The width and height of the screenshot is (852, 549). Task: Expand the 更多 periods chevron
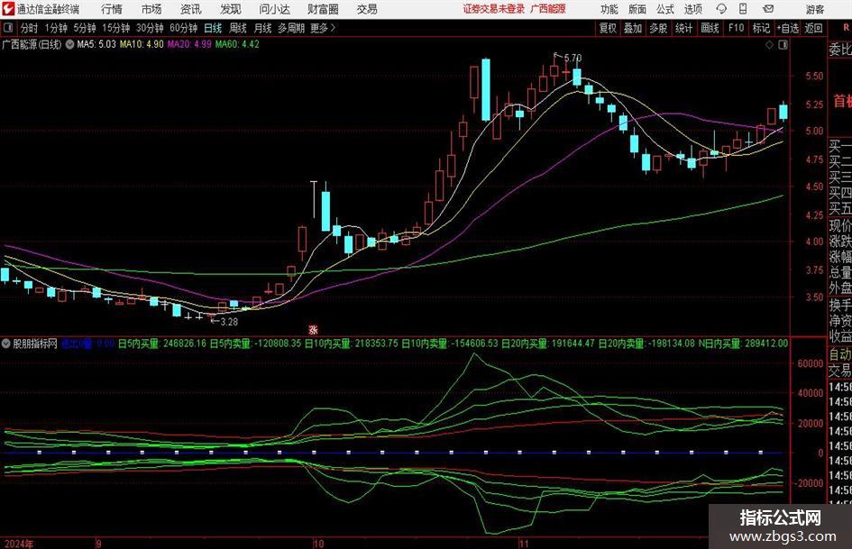point(323,28)
